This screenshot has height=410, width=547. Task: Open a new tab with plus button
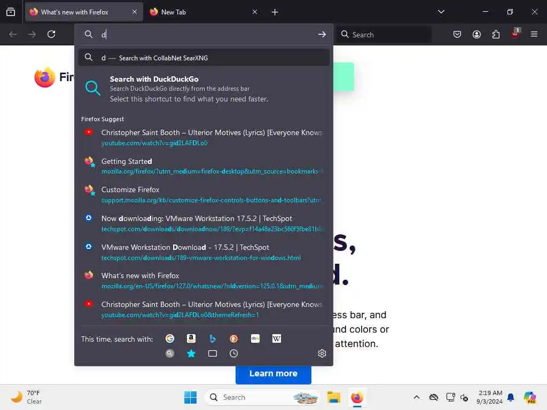[275, 12]
